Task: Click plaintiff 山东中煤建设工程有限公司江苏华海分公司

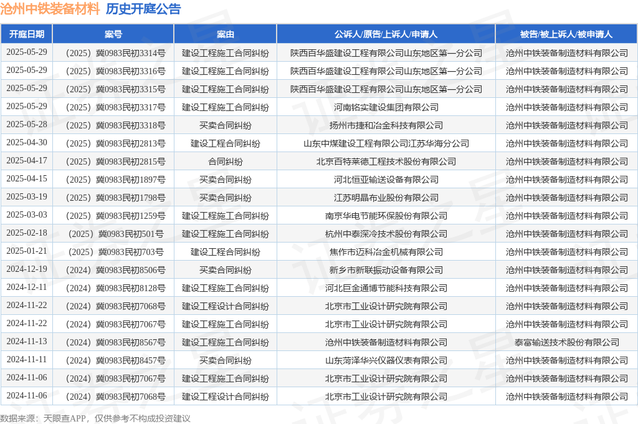Action: [x=386, y=143]
